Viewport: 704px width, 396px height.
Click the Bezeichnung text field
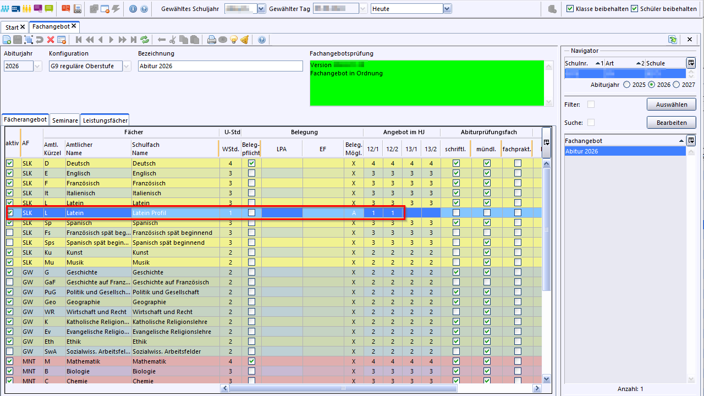221,66
